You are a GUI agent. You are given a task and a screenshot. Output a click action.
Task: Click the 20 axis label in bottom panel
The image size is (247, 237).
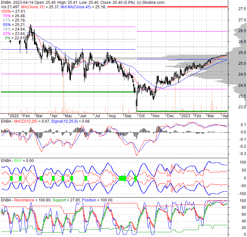tap(244, 228)
